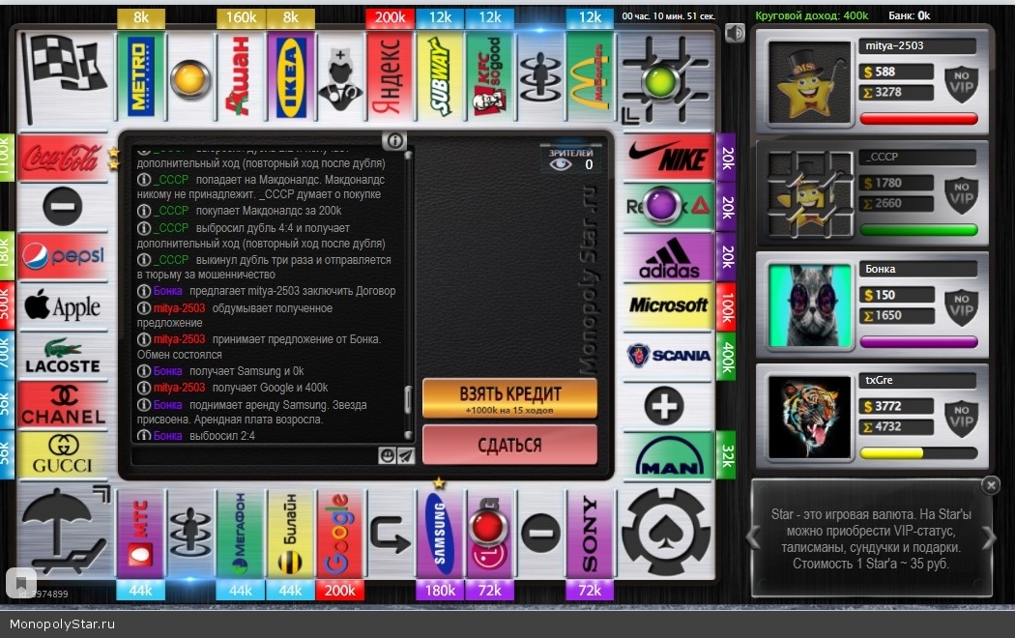Click the Nike property cell

click(x=669, y=158)
